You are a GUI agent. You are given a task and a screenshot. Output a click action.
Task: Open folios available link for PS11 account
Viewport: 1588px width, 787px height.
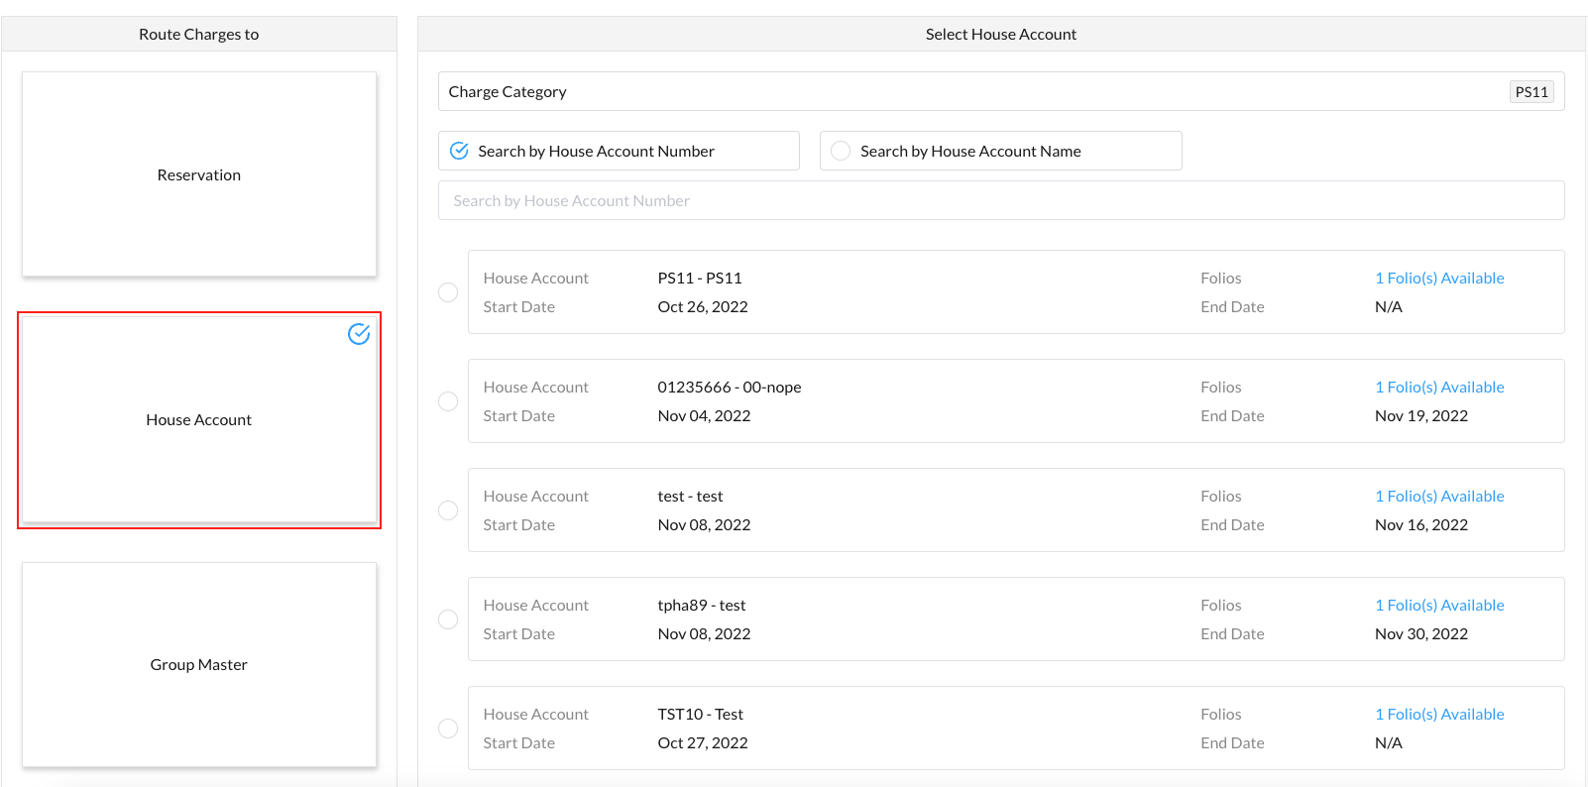pyautogui.click(x=1439, y=279)
